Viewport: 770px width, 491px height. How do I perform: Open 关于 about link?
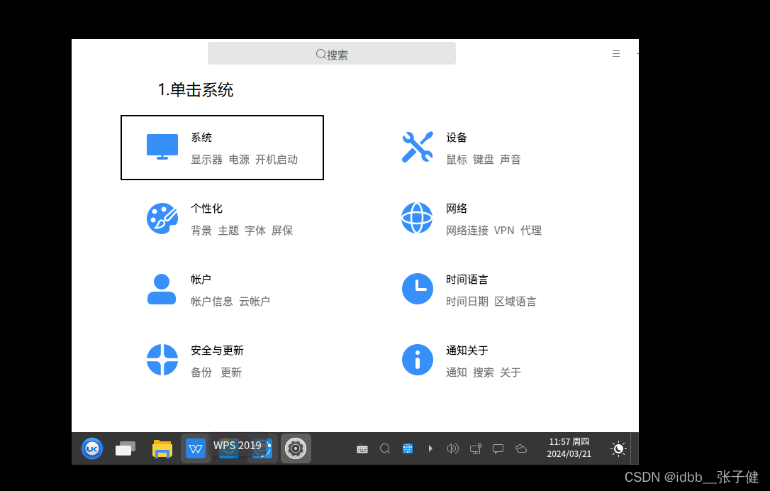point(510,373)
